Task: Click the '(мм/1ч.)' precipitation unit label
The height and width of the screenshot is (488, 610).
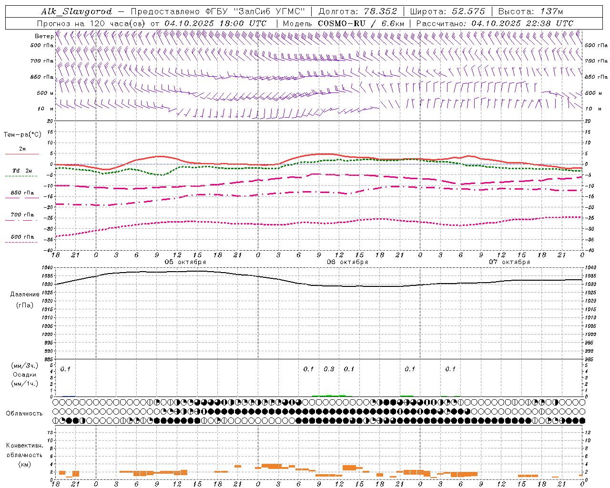Action: click(25, 384)
